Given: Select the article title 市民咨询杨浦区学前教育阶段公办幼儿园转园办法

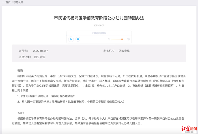Looking at the screenshot, I should click(99, 18).
